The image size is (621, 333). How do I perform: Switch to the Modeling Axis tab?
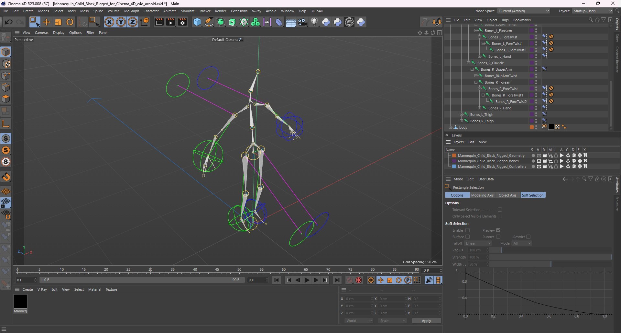(x=482, y=195)
